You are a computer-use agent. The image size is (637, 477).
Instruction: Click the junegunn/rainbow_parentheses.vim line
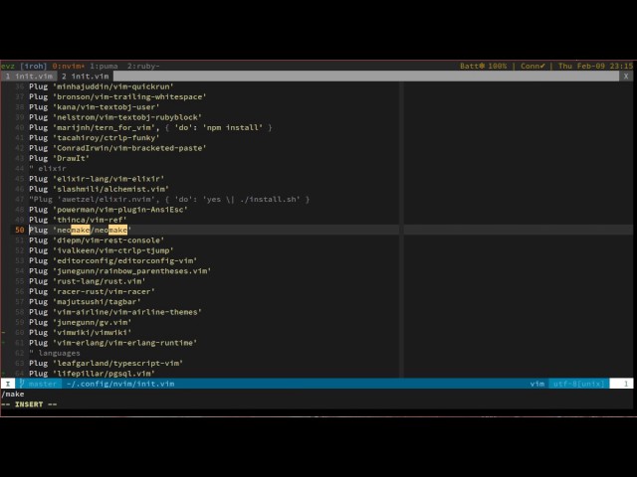coord(119,271)
